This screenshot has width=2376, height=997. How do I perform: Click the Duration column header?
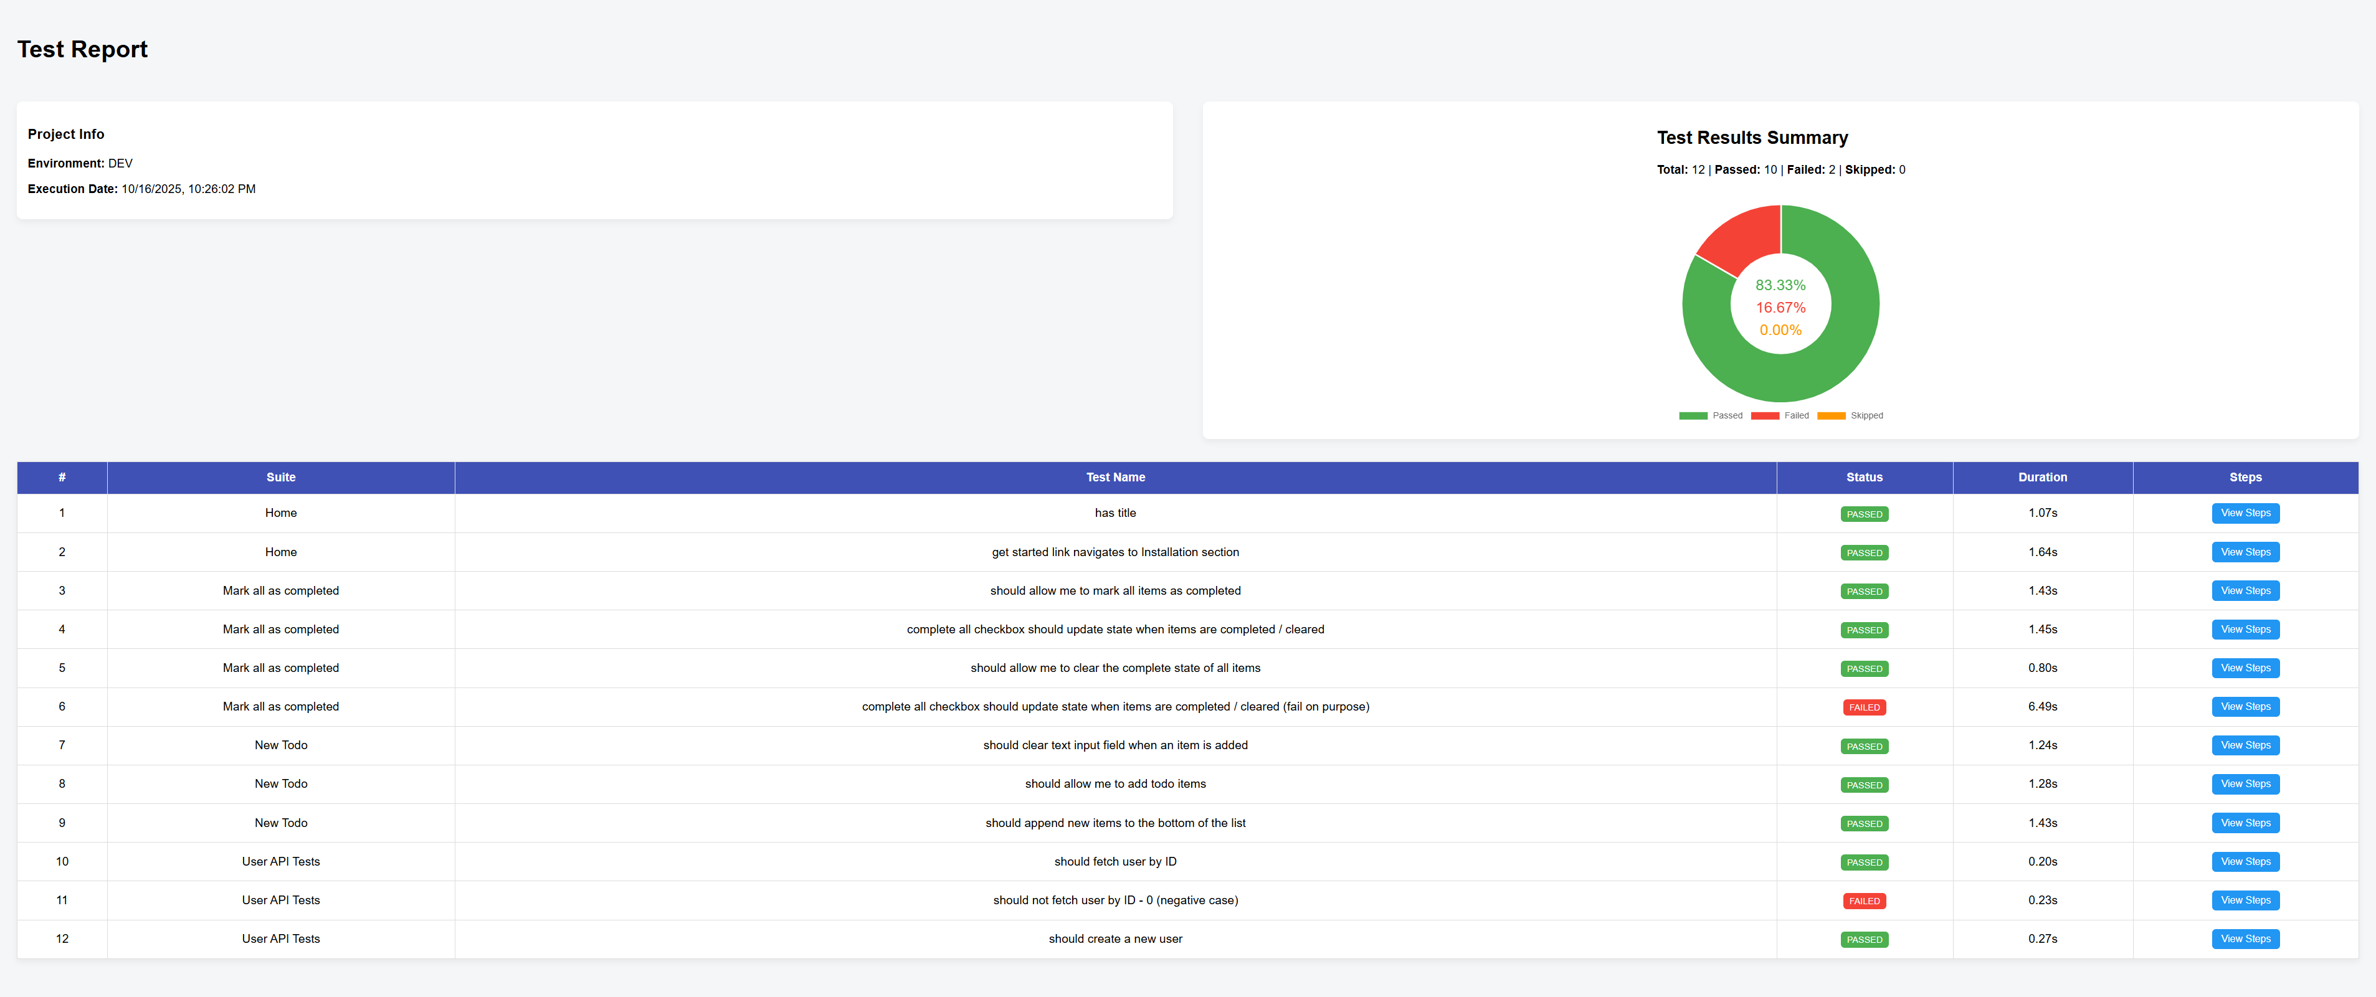pos(2042,477)
